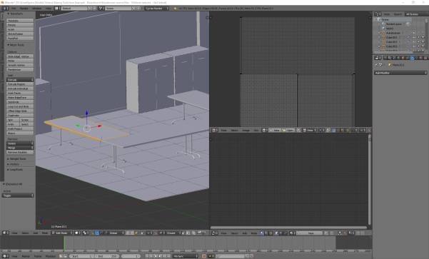The height and width of the screenshot is (259, 429).
Task: Click play animation in timeline
Action: (x=161, y=256)
